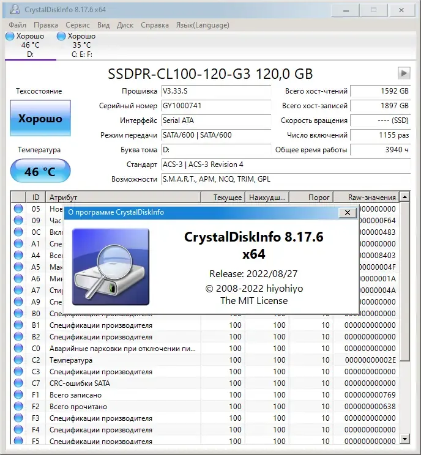Select the 'Температура' attribute row
Image resolution: width=421 pixels, height=455 pixels.
pyautogui.click(x=205, y=360)
